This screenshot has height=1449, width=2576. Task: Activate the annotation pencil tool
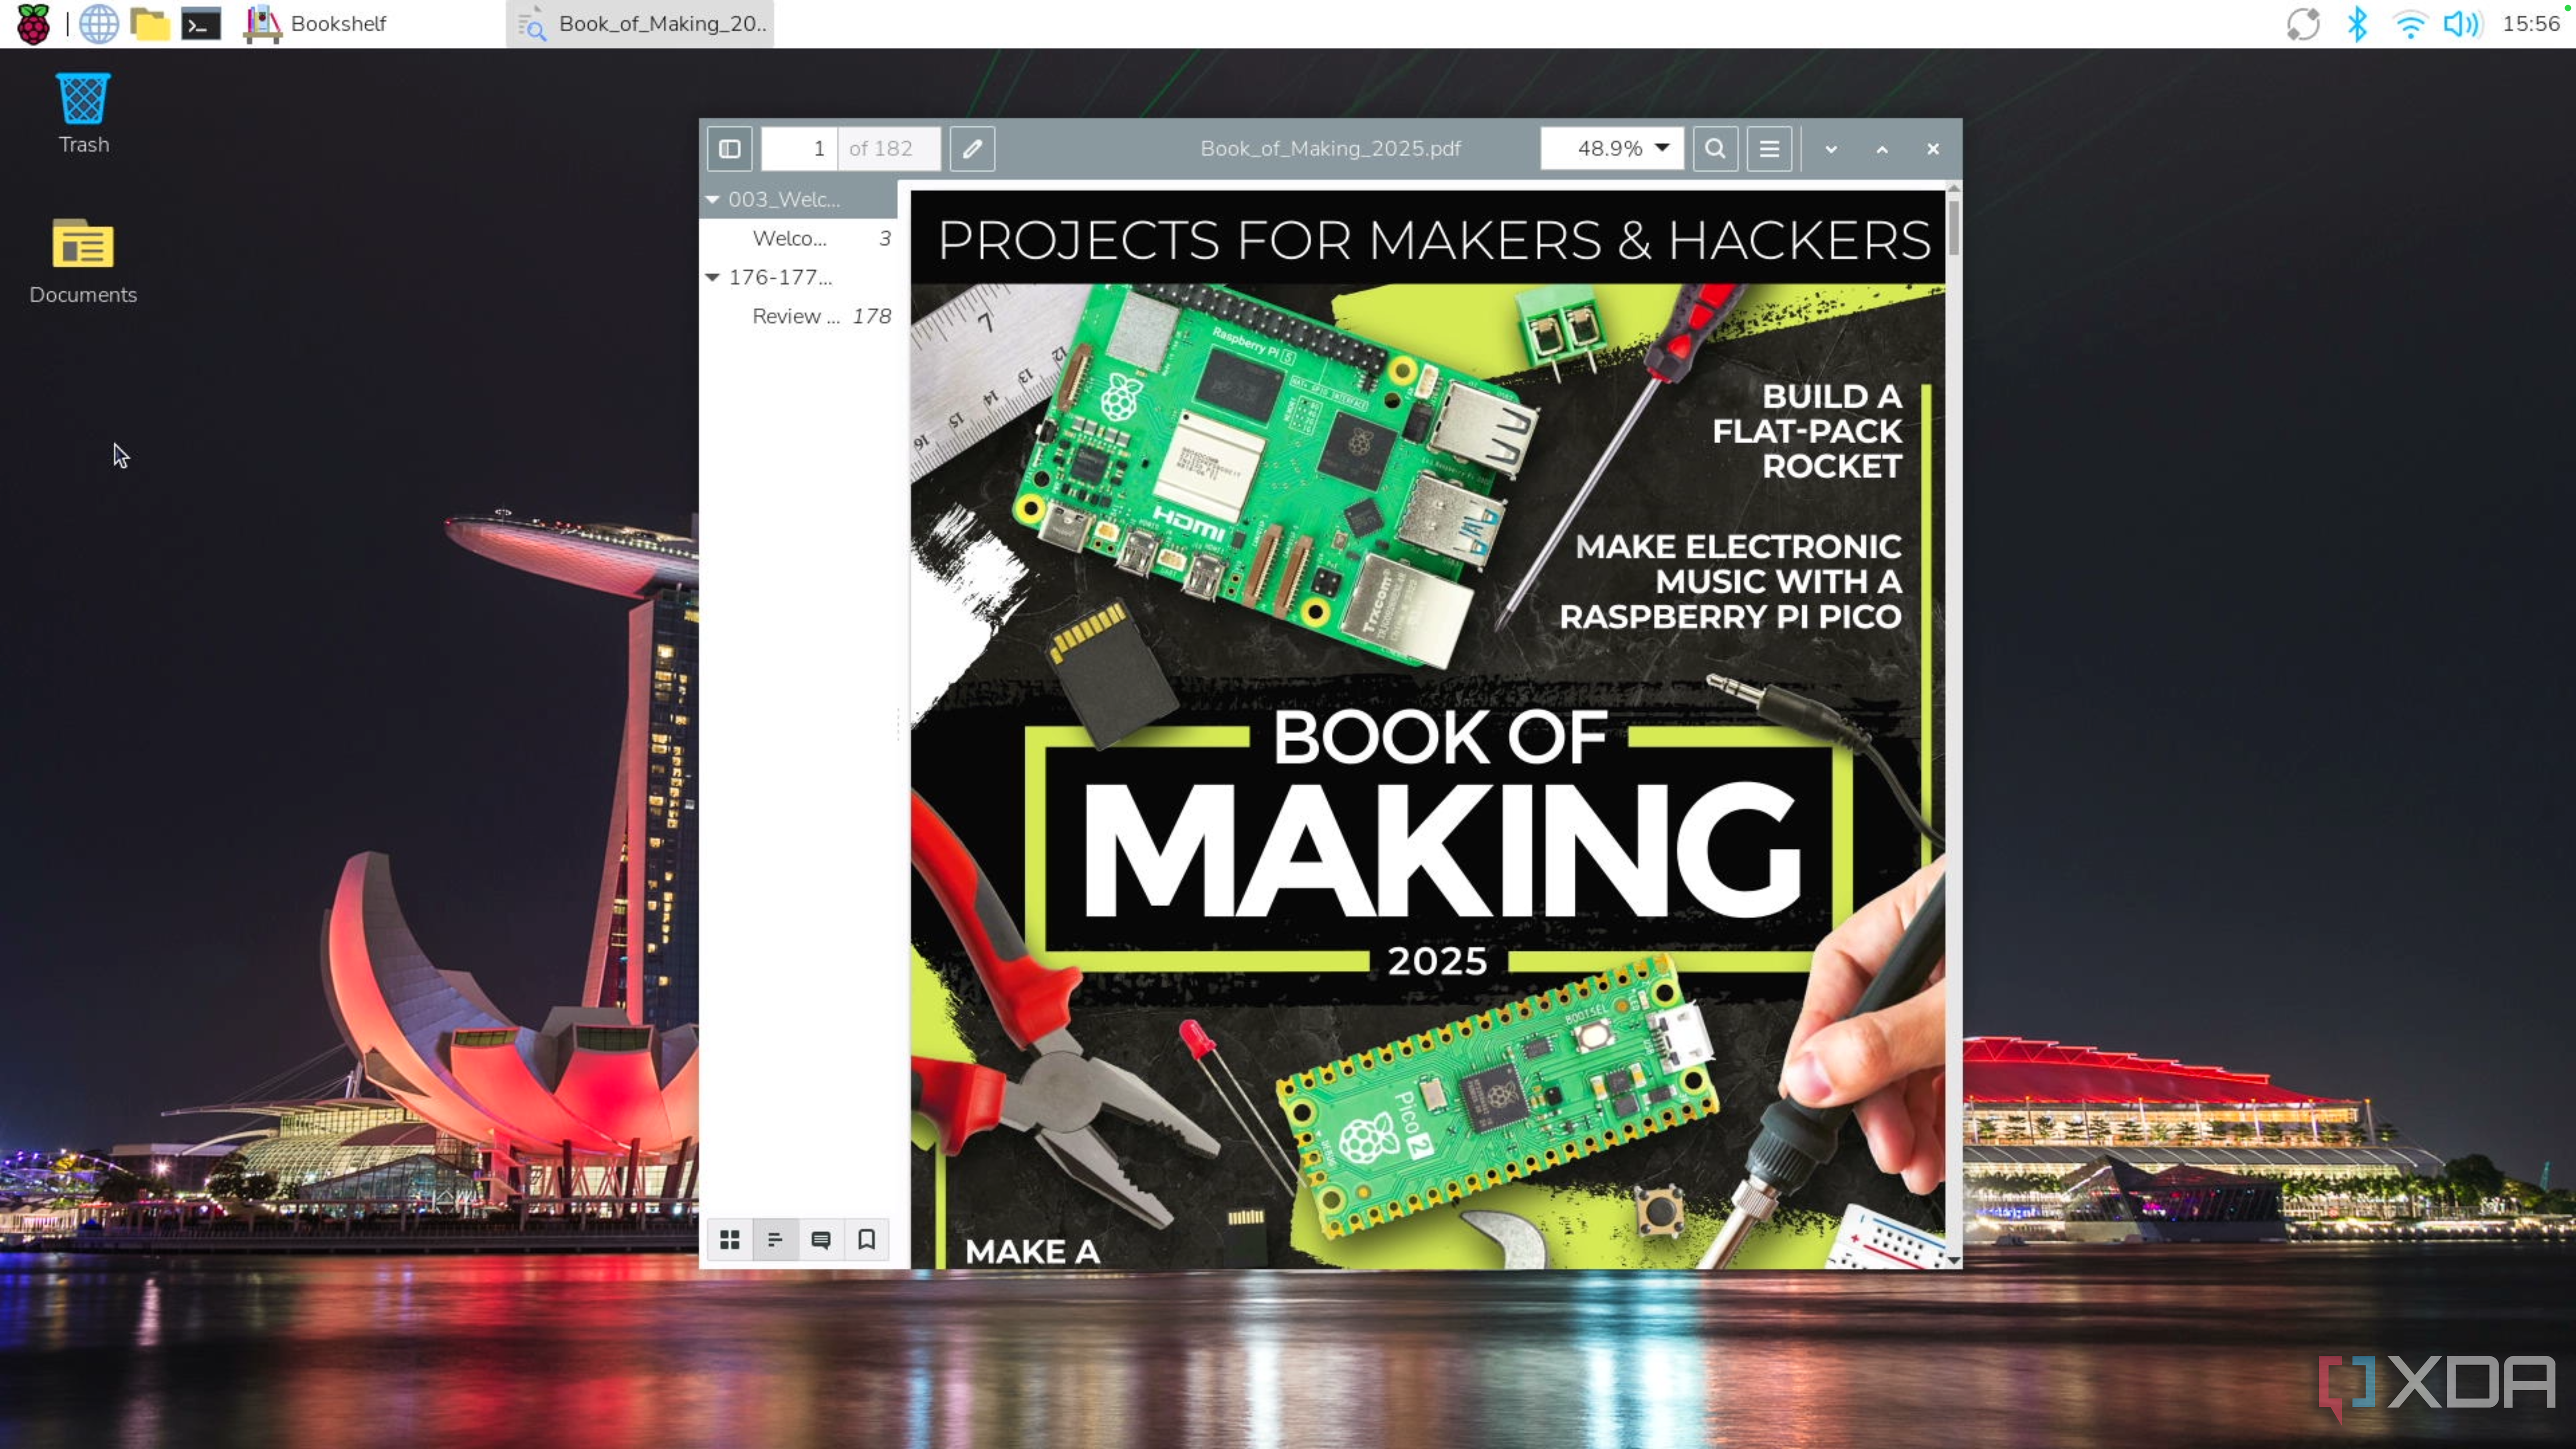tap(972, 148)
